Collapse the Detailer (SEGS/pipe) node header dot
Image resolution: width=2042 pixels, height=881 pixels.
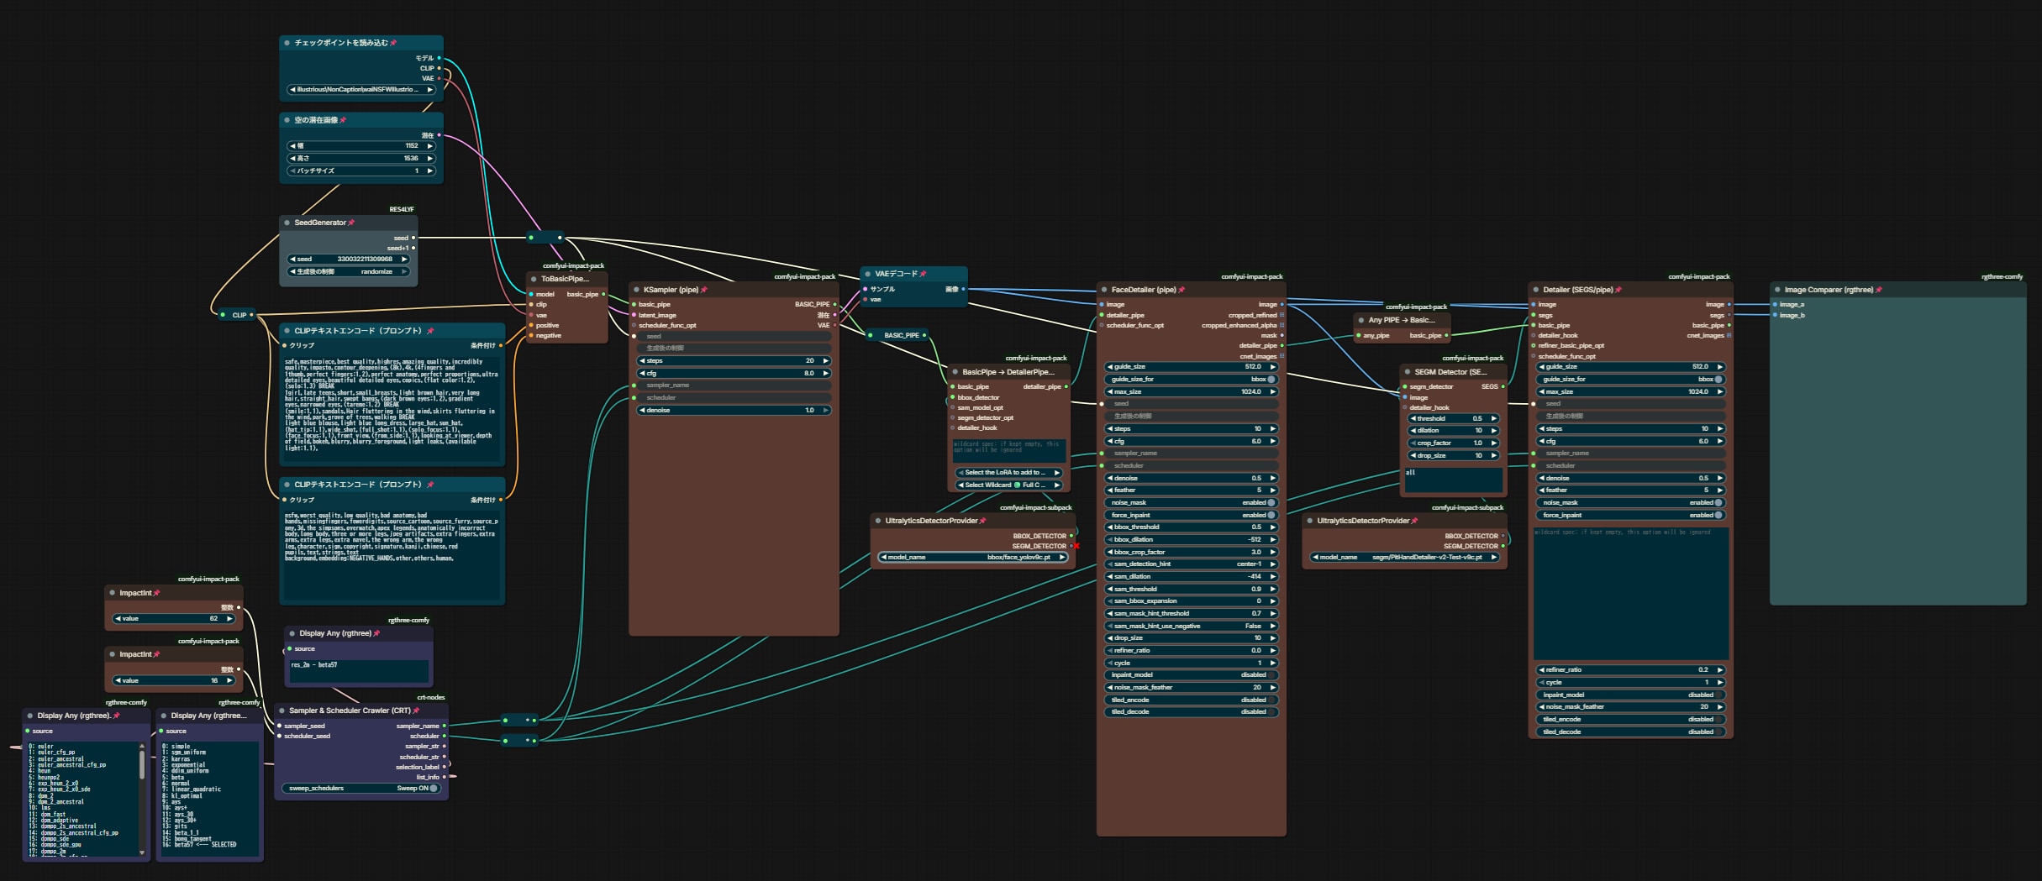pyautogui.click(x=1535, y=290)
